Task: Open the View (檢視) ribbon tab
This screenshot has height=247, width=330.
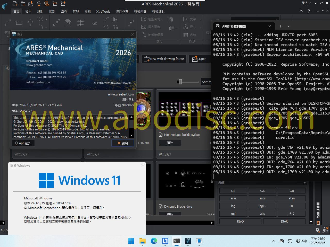Action: coord(88,11)
